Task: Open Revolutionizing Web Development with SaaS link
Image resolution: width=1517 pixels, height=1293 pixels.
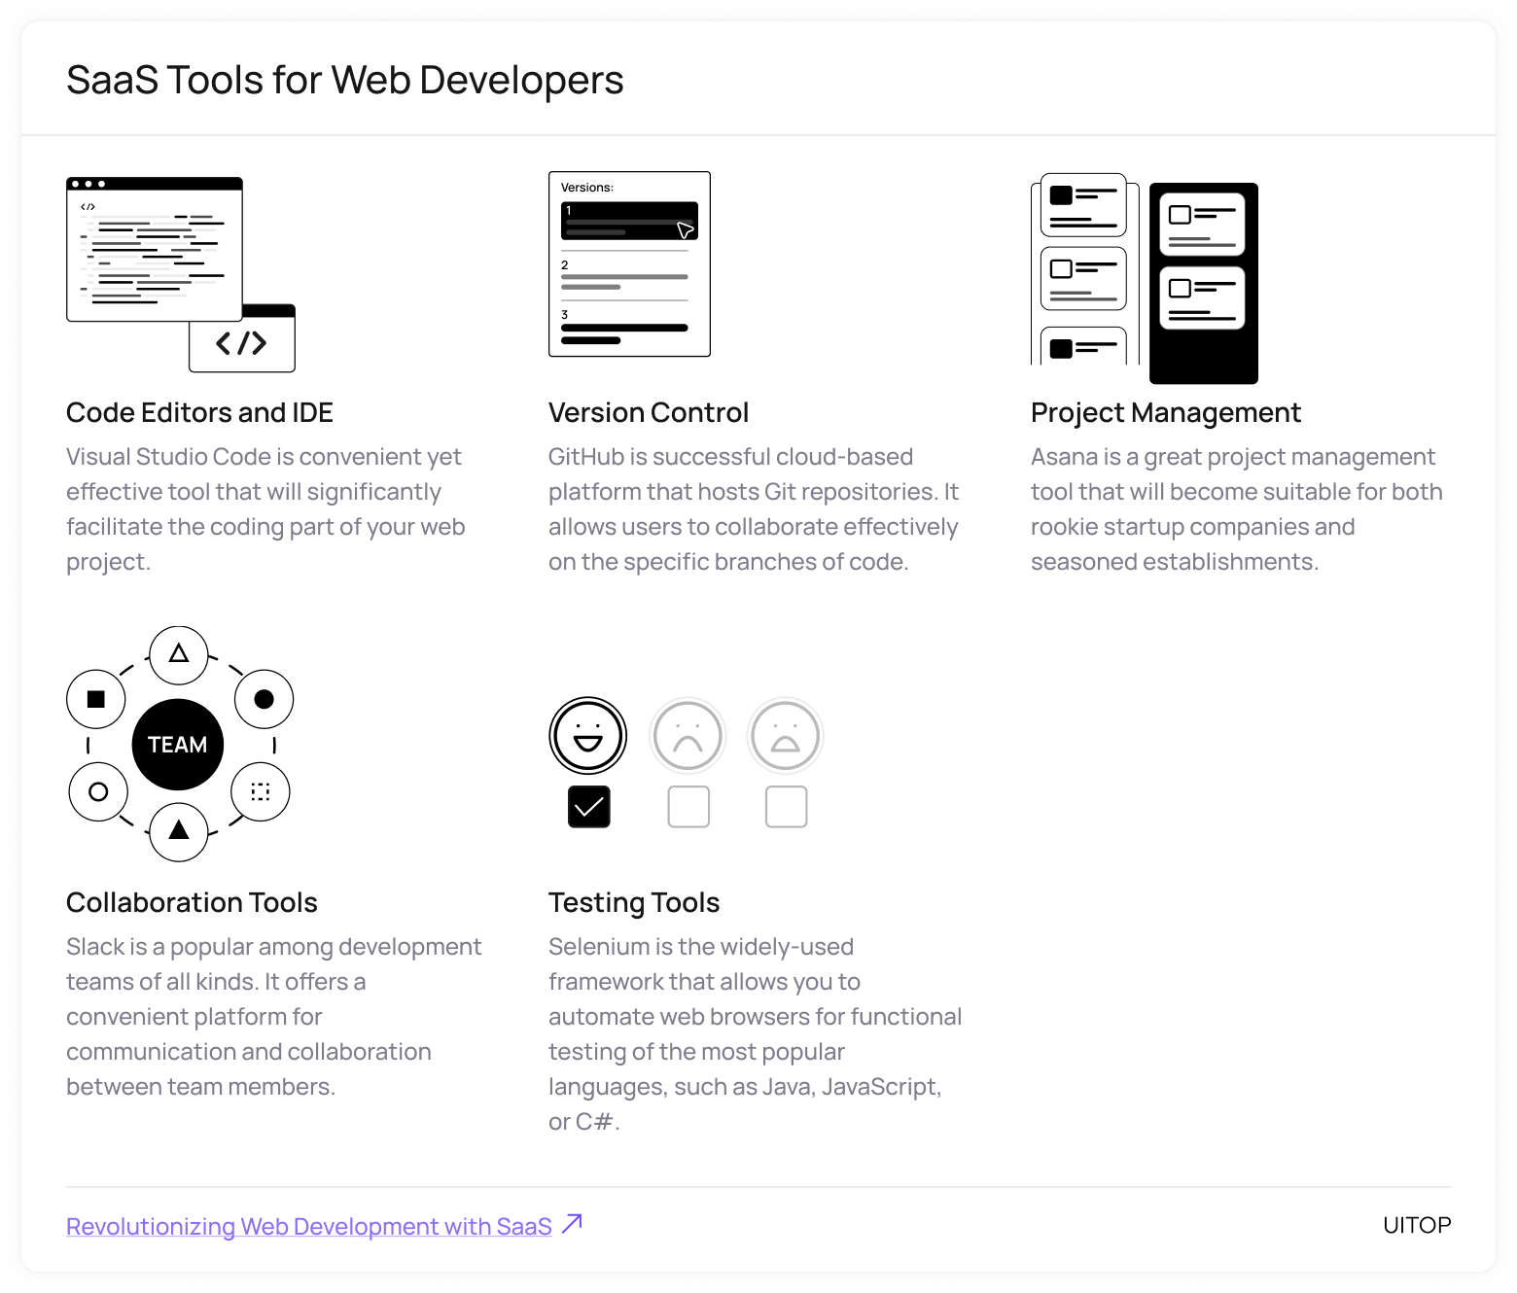Action: 309,1227
